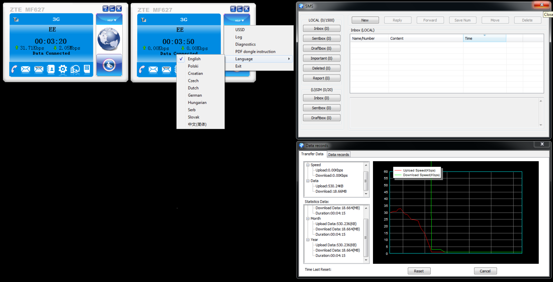The image size is (553, 282).
Task: Click the Data records title bar globe icon
Action: pyautogui.click(x=301, y=145)
